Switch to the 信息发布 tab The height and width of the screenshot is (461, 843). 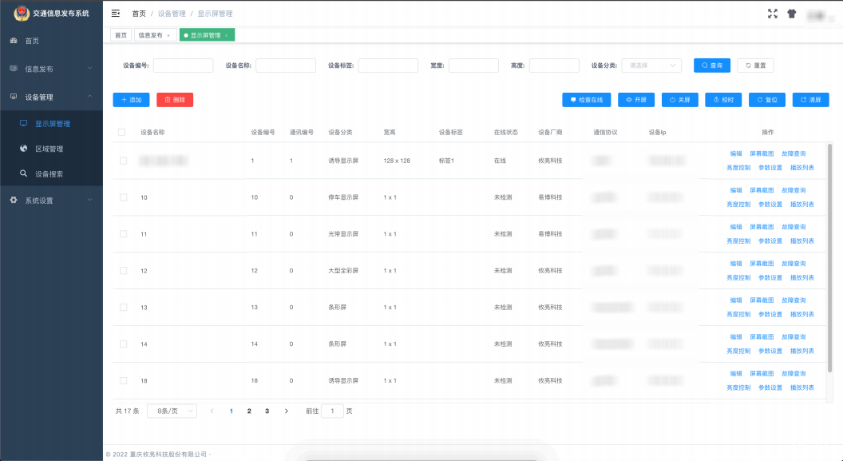(x=152, y=35)
